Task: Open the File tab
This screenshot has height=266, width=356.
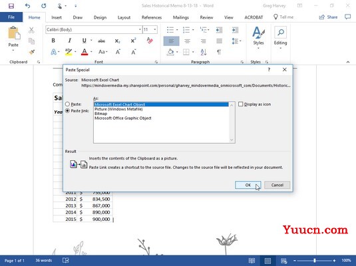Action: pos(11,17)
